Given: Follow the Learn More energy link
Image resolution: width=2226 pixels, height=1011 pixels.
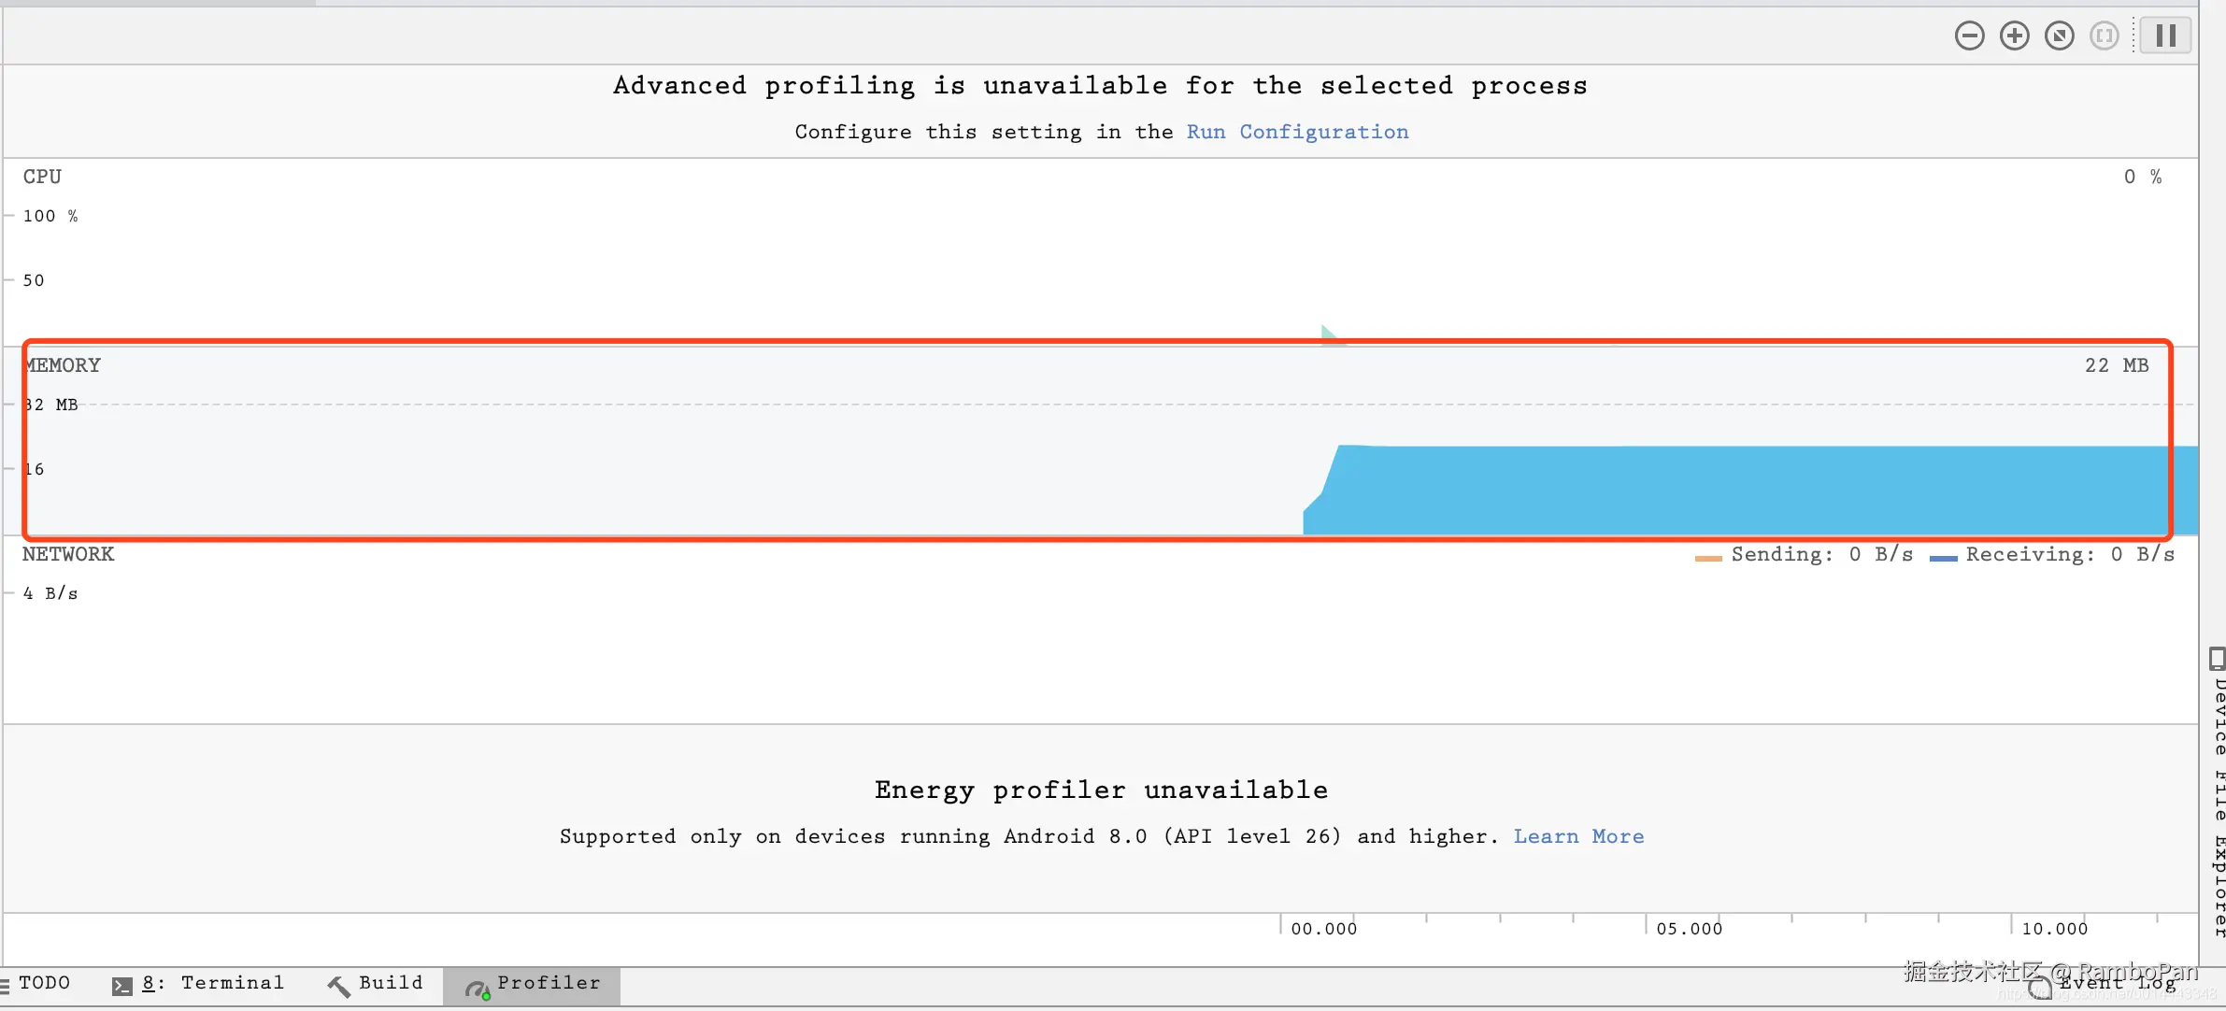Looking at the screenshot, I should [1577, 836].
